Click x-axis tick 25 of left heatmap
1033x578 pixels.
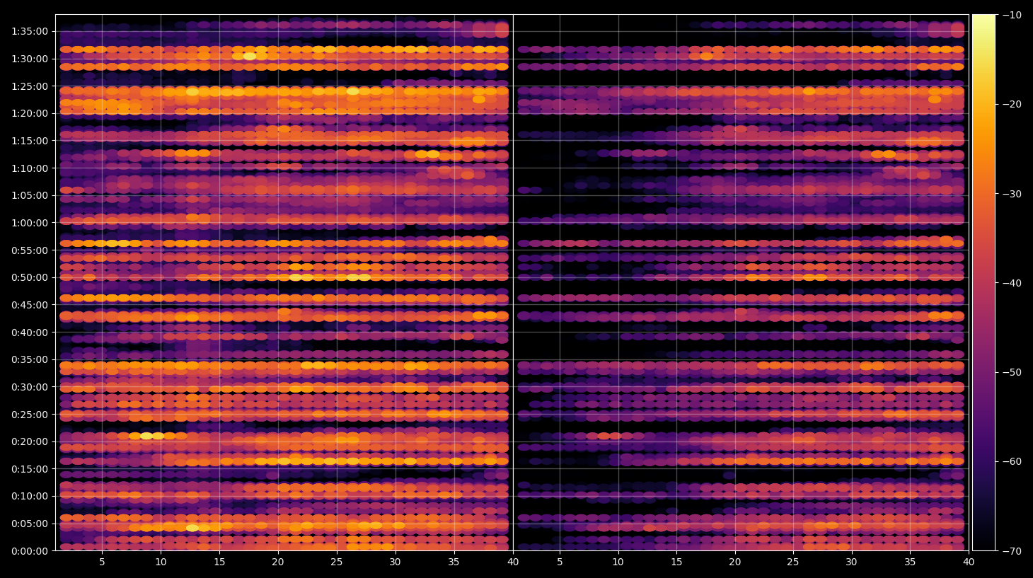(x=336, y=562)
